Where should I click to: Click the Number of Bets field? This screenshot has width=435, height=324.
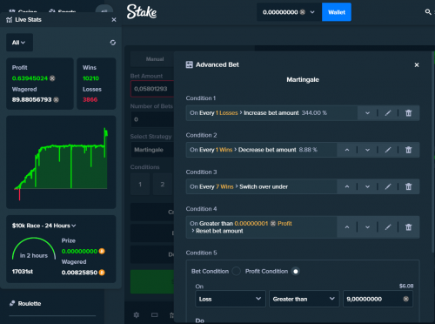[152, 119]
